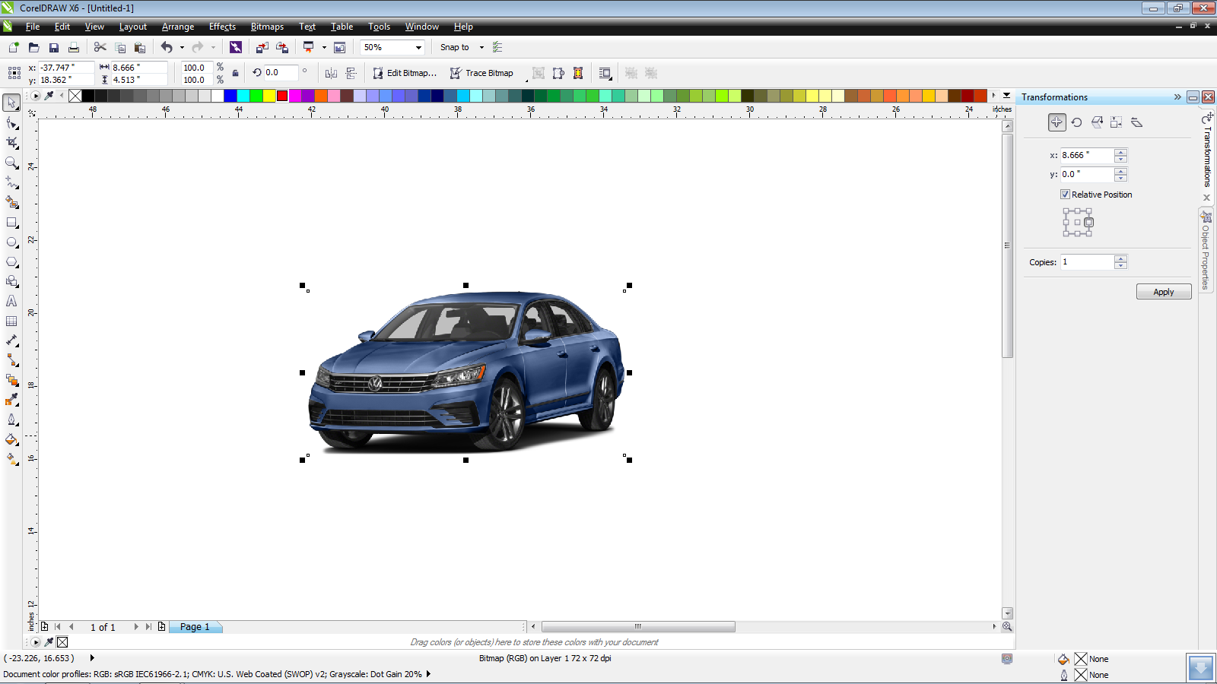Select right-center anchor point in docker
1217x684 pixels.
coord(1088,223)
